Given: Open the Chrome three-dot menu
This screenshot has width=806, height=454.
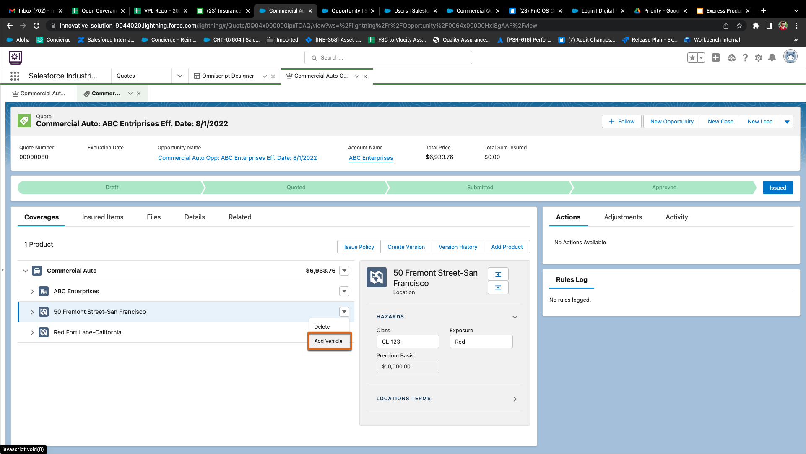Looking at the screenshot, I should 797,26.
